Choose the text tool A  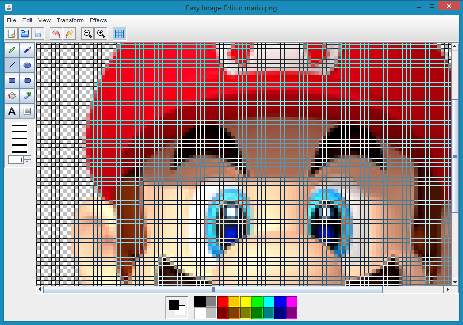tap(12, 111)
